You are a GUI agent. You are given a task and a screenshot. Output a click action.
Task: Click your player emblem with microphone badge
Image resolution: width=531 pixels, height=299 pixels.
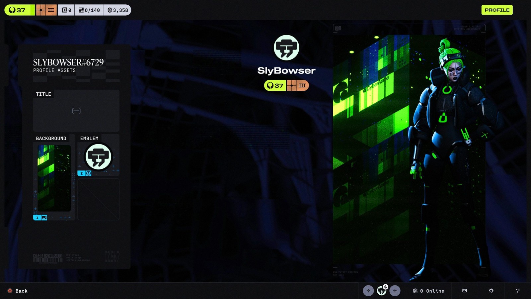[x=382, y=291]
